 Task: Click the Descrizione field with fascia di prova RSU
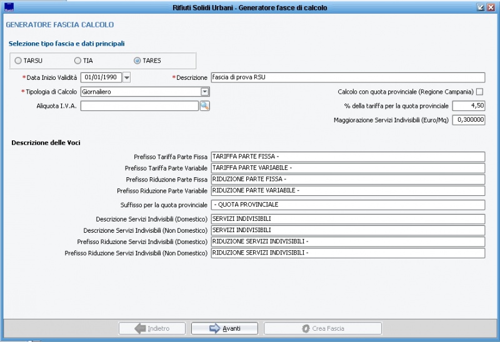[x=348, y=77]
